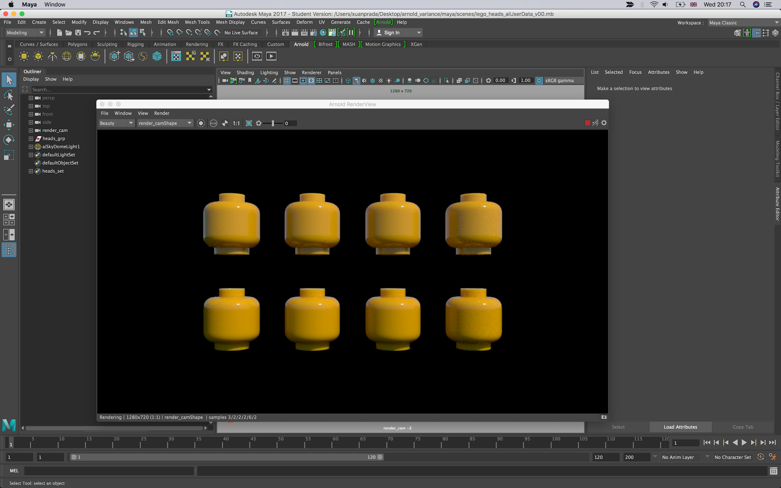Toggle select by component type icon
781x488 pixels.
(143, 33)
